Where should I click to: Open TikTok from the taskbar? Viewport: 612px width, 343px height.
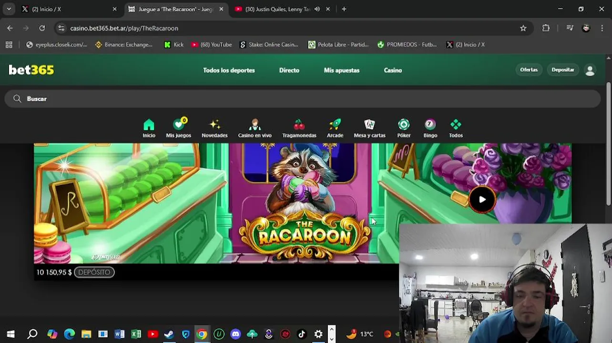(302, 334)
